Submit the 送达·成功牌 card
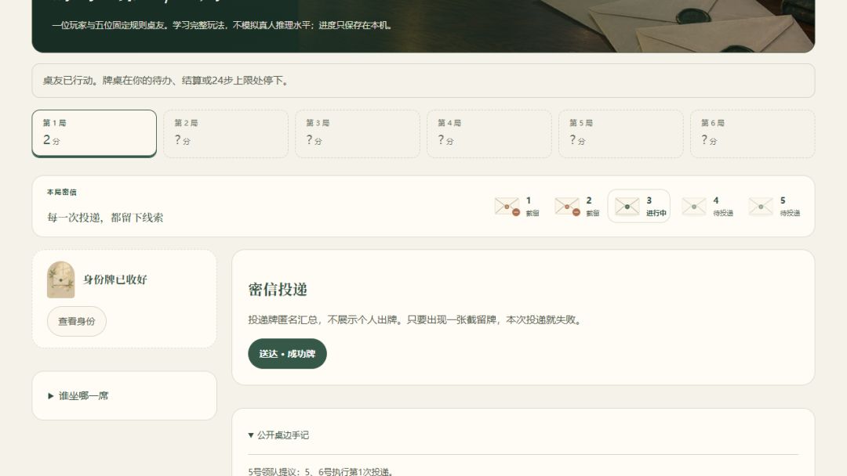Viewport: 847px width, 476px height. pos(287,354)
